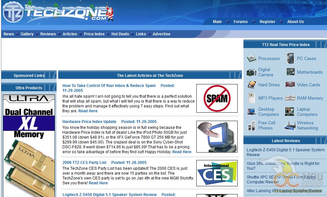This screenshot has width=327, height=197.
Task: Open the Price Index nav item
Action: [94, 34]
